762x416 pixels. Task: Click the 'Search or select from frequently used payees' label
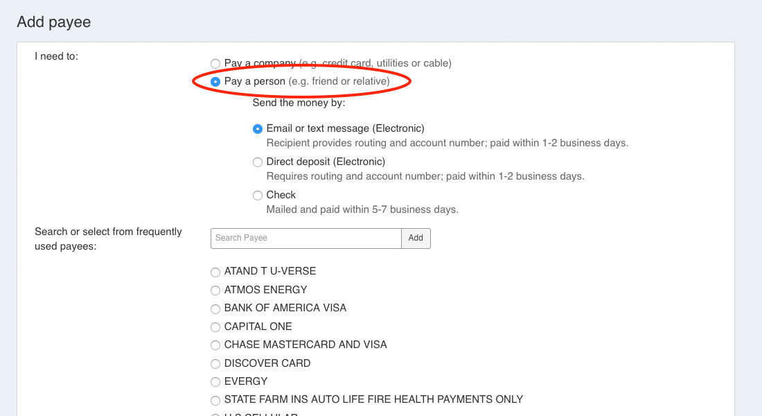coord(108,239)
